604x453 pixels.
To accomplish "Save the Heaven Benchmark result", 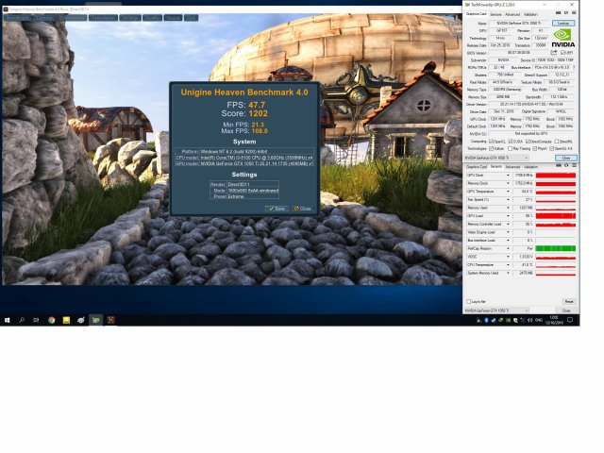I will tap(278, 208).
